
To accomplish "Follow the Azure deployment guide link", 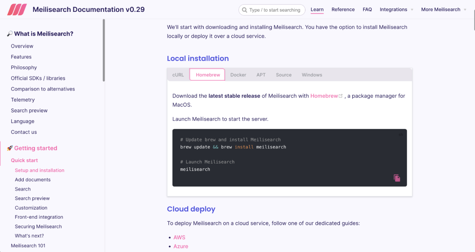I will [181, 246].
